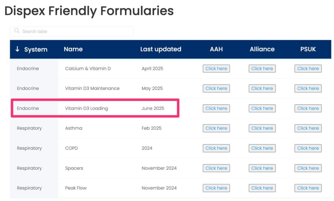
Task: Sort by Last updated column header
Action: point(160,49)
